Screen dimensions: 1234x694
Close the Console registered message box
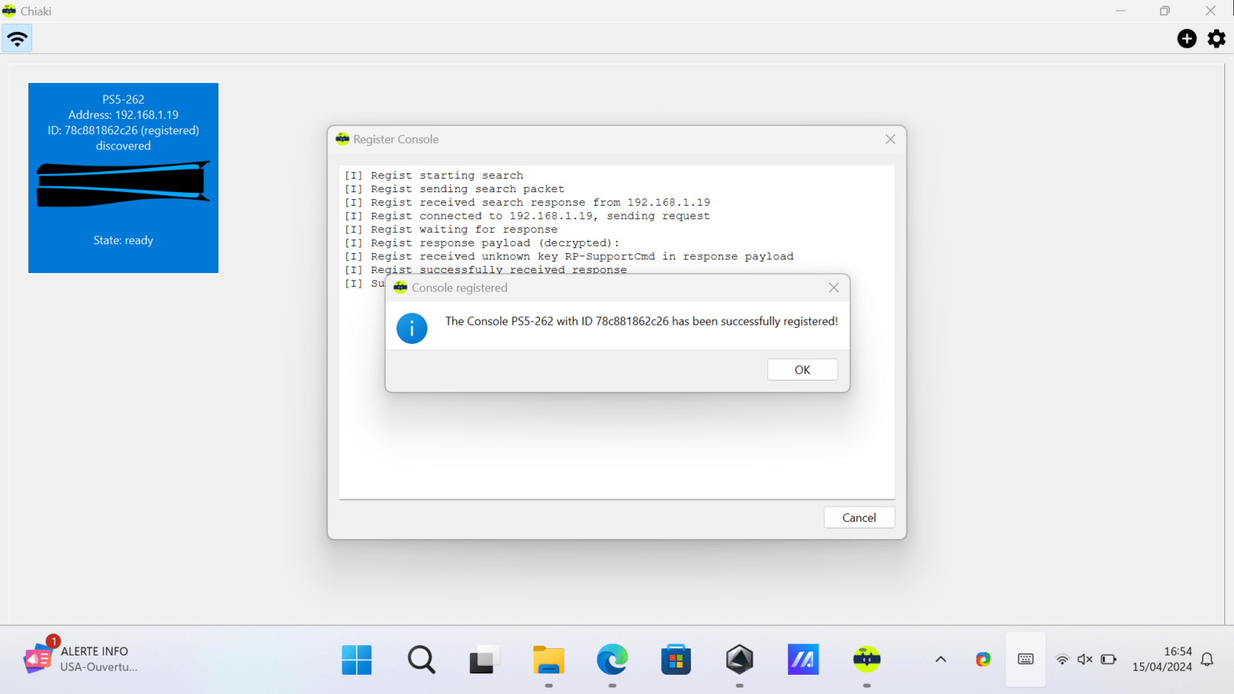(x=833, y=288)
